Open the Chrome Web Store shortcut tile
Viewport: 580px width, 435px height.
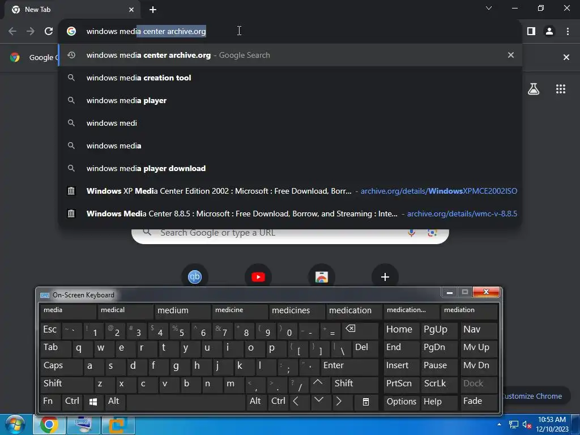[322, 276]
